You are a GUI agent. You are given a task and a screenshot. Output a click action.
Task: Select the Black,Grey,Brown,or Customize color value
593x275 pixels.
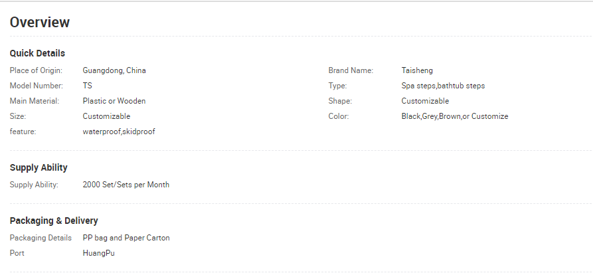455,116
